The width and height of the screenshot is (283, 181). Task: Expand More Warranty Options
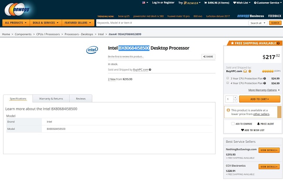point(264,90)
